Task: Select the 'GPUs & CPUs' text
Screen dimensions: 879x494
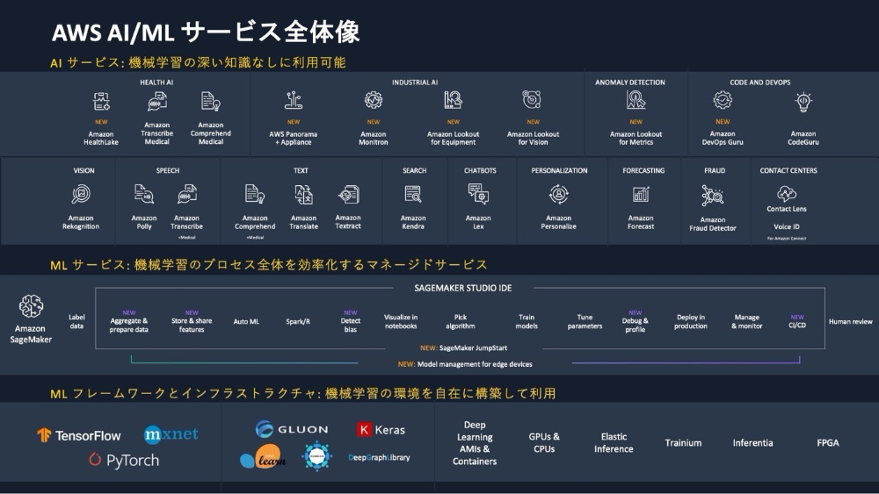Action: (544, 442)
